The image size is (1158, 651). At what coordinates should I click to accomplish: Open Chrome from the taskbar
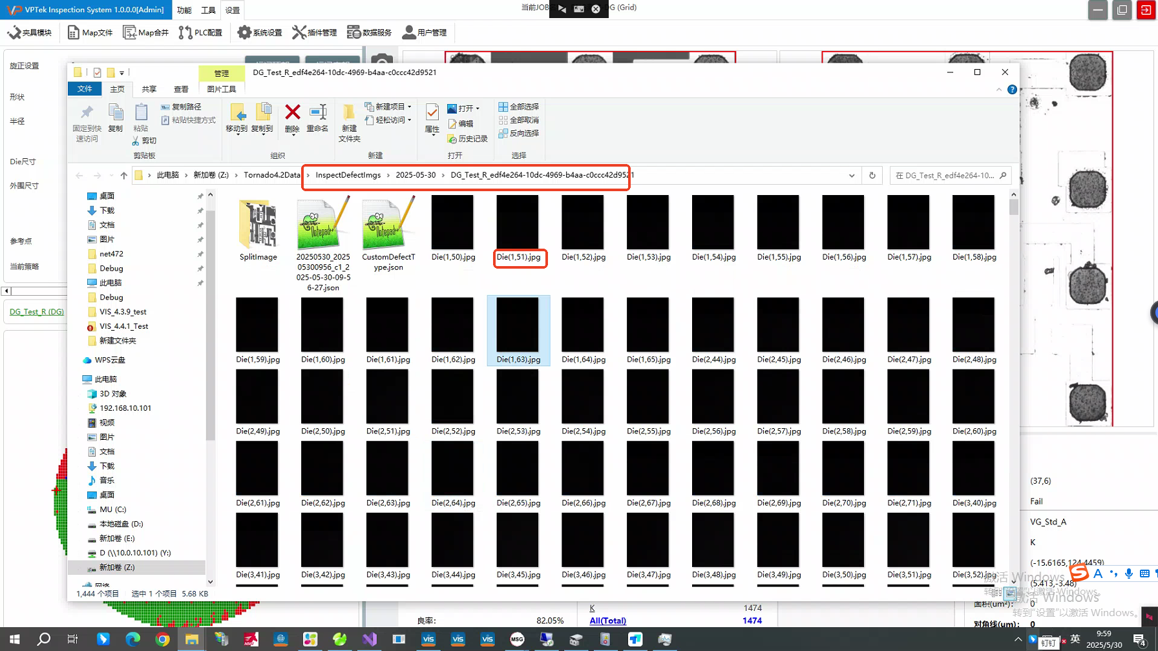(x=162, y=639)
